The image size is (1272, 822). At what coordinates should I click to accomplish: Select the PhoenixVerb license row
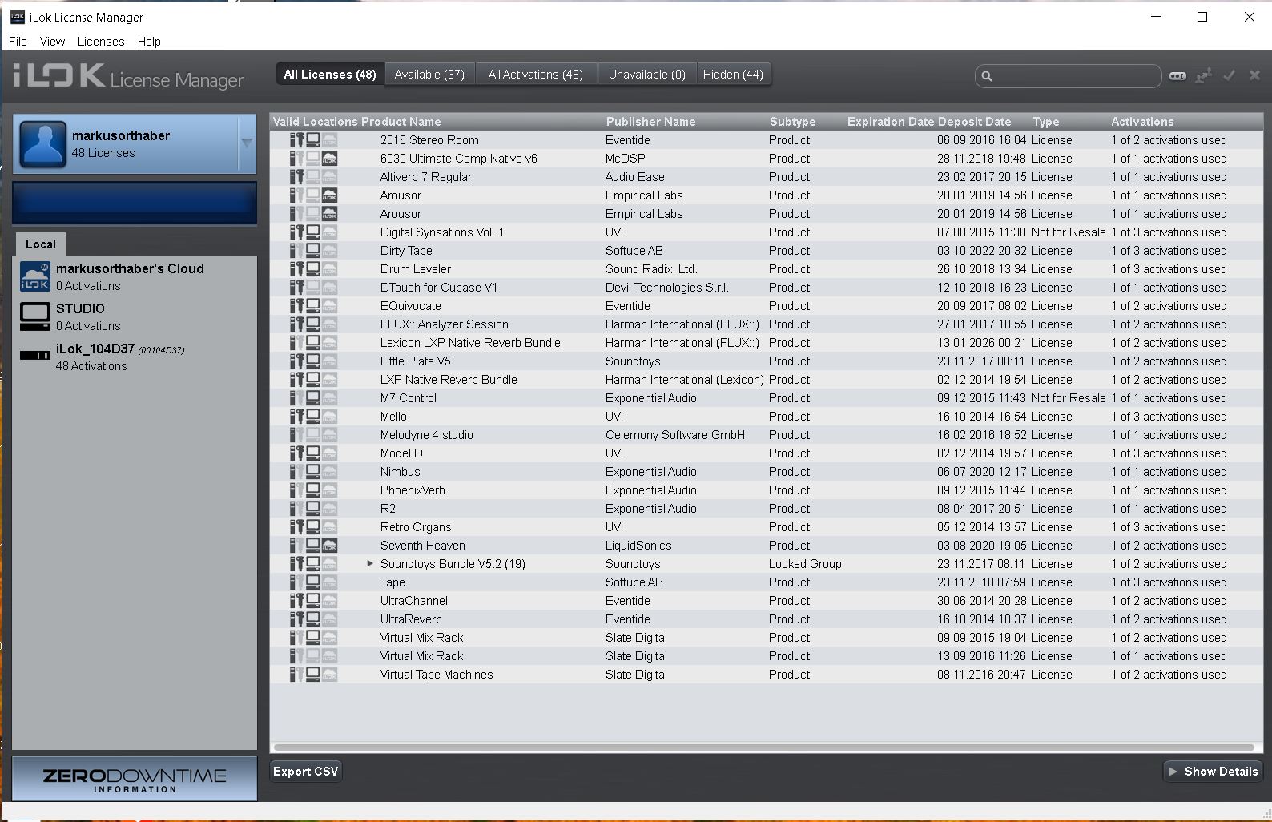(x=767, y=490)
